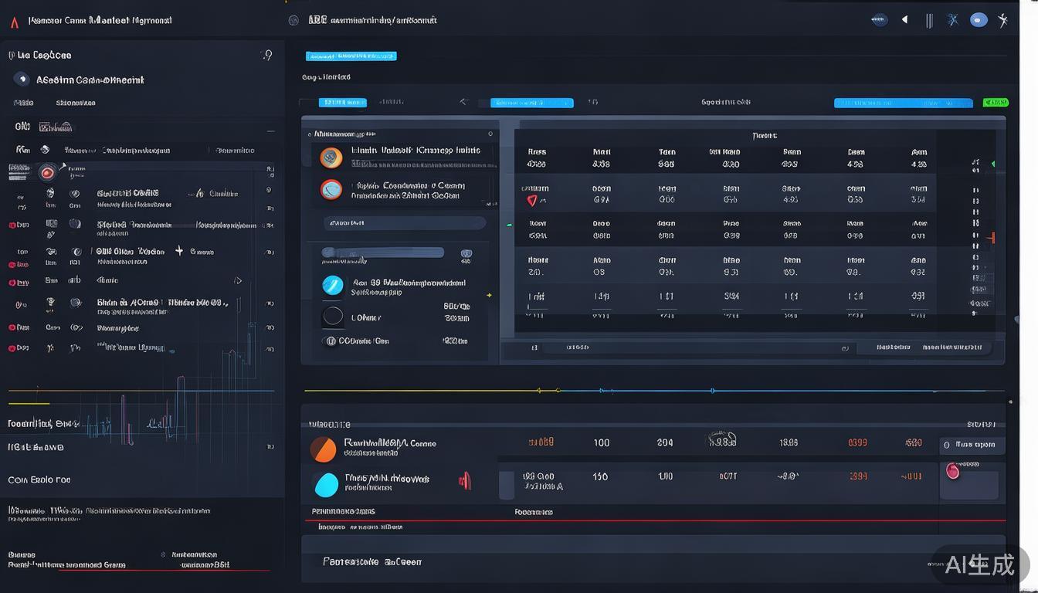
Task: Click the vertical bars icon in top toolbar
Action: click(929, 21)
